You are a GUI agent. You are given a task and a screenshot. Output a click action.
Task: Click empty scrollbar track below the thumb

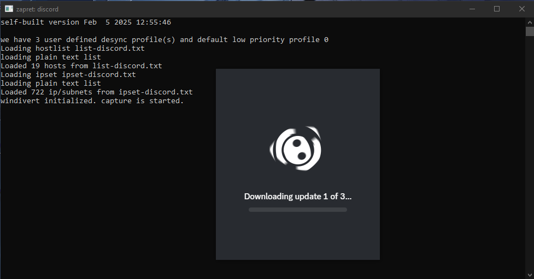pos(529,164)
